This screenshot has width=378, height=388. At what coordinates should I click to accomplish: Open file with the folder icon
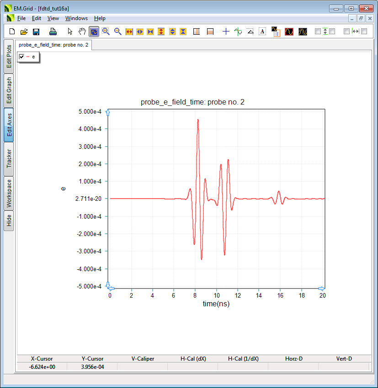tap(24, 31)
